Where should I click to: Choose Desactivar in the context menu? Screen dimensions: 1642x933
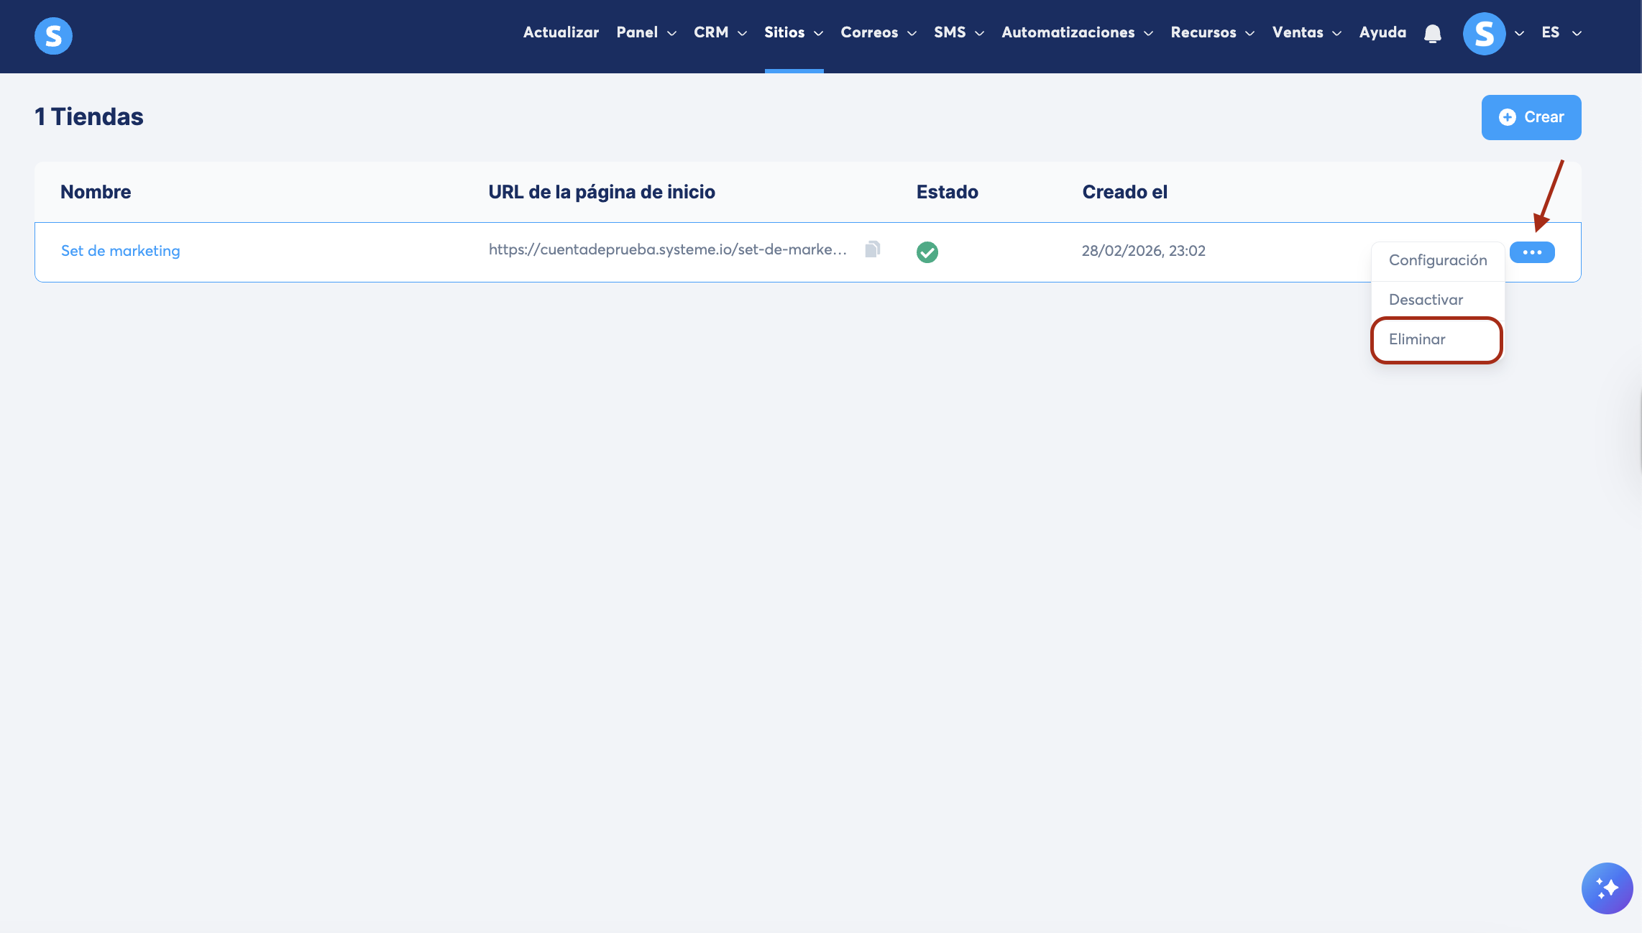1426,300
